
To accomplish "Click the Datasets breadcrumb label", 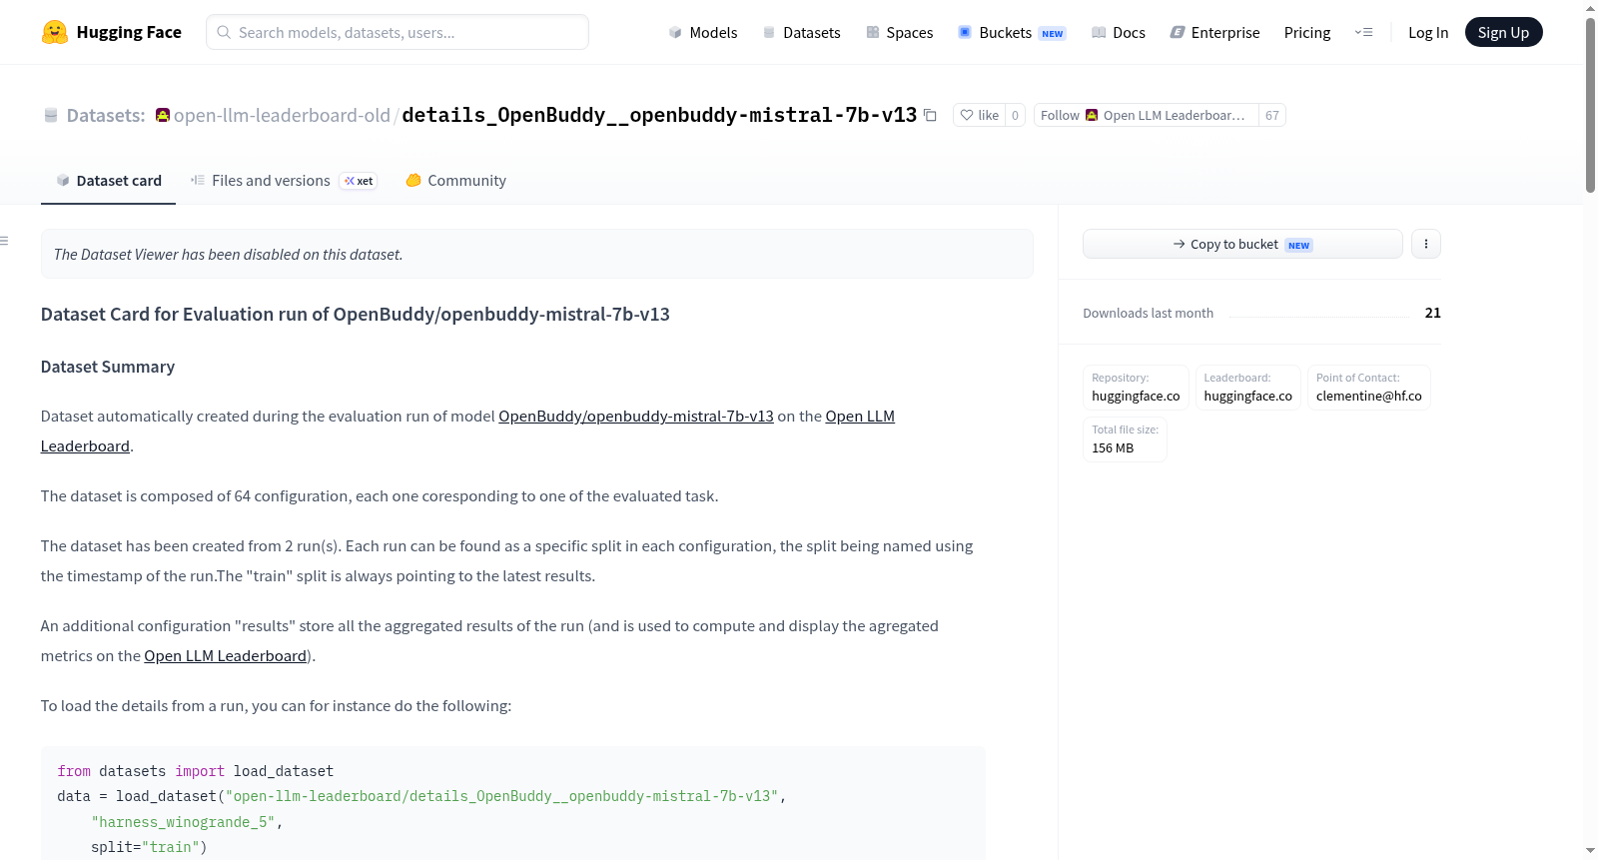I will [106, 115].
